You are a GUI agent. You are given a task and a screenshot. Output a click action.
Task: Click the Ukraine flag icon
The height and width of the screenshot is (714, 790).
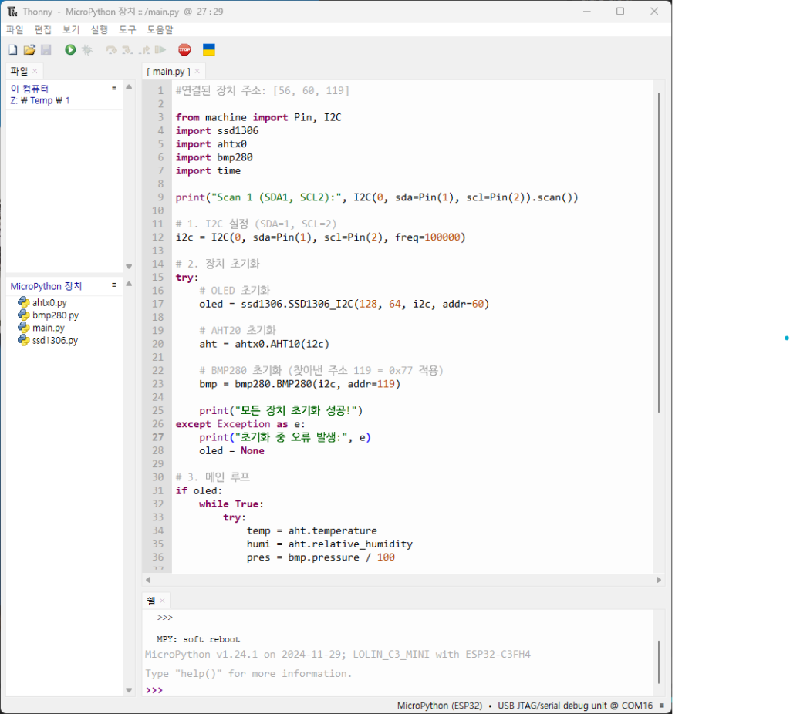[x=208, y=50]
